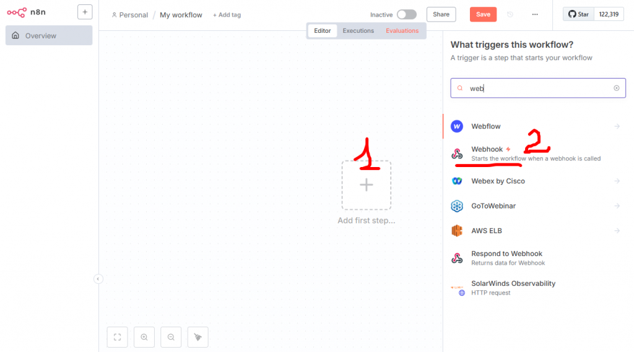Click the fit-to-view canvas icon
The image size is (634, 352).
[117, 337]
